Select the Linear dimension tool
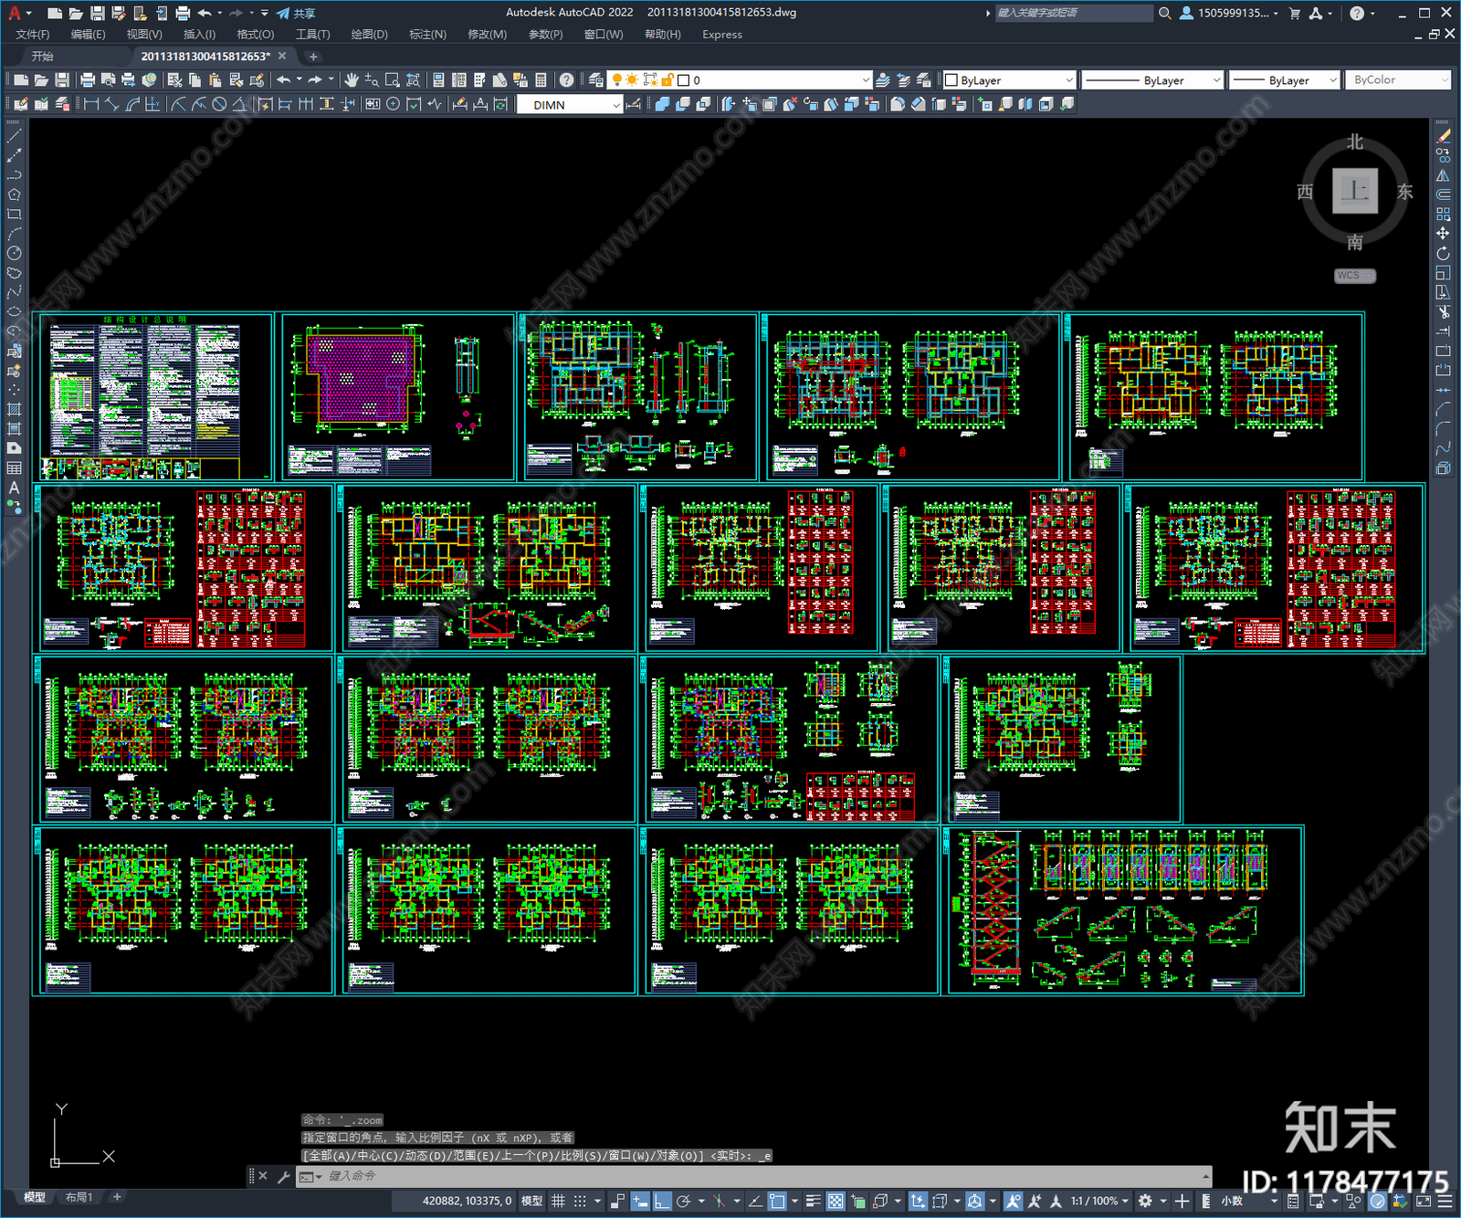This screenshot has height=1218, width=1461. (91, 104)
